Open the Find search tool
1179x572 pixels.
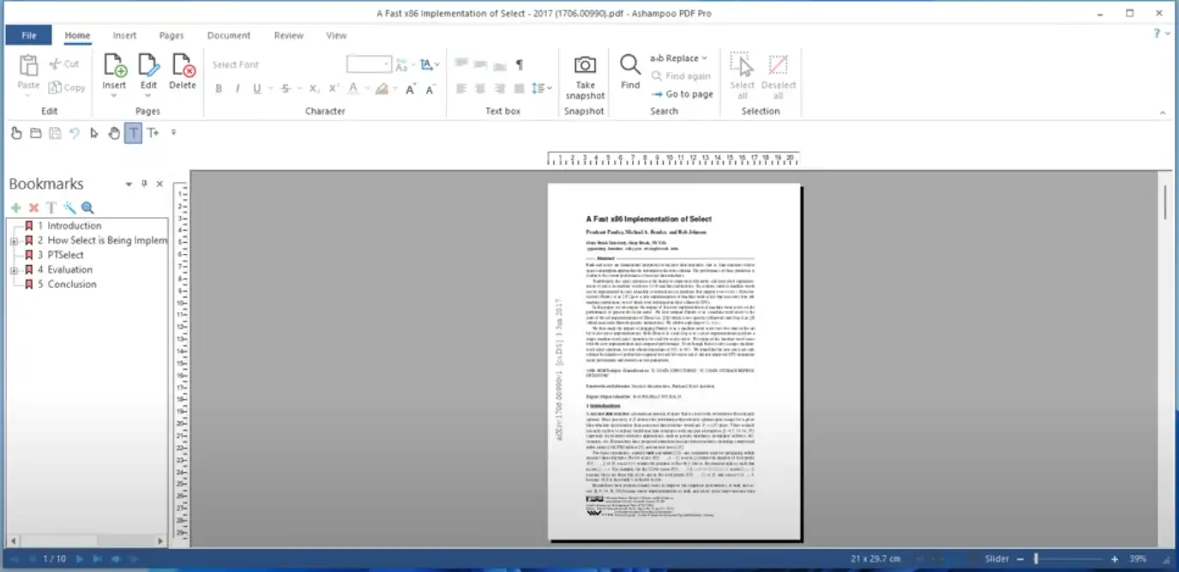[x=630, y=71]
